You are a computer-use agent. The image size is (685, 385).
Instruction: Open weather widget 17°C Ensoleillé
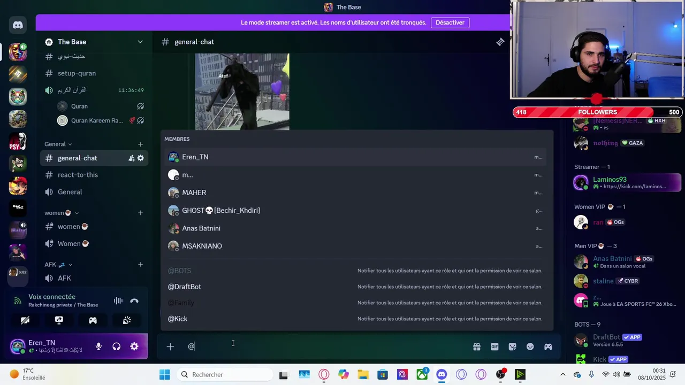pos(28,374)
